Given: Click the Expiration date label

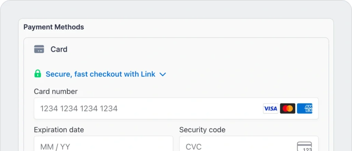Looking at the screenshot, I should coord(59,130).
